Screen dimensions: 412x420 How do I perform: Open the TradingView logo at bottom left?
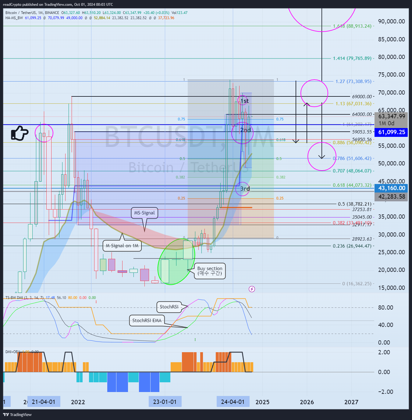point(17,415)
